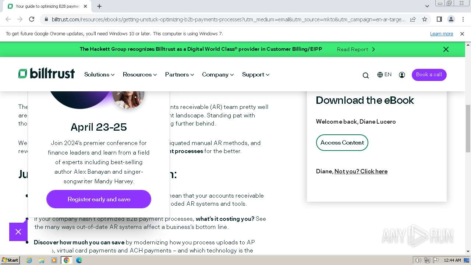This screenshot has width=471, height=265.
Task: Expand the Support menu
Action: pyautogui.click(x=256, y=74)
